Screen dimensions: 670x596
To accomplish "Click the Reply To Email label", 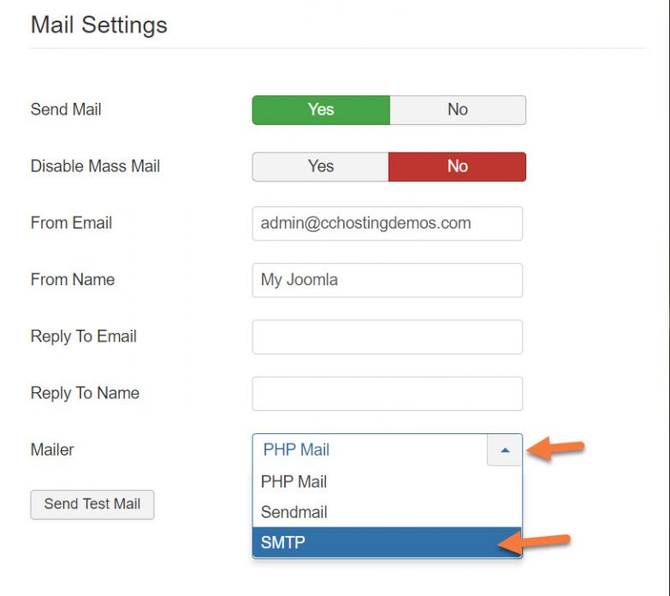I will pyautogui.click(x=83, y=337).
